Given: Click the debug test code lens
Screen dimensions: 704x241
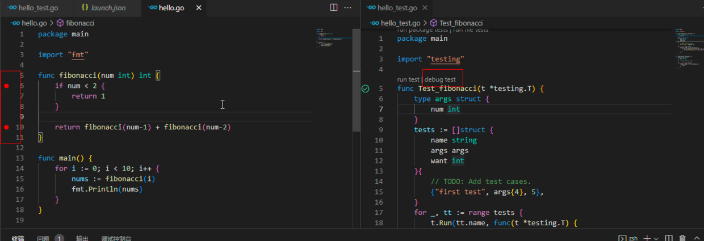Looking at the screenshot, I should pos(440,79).
